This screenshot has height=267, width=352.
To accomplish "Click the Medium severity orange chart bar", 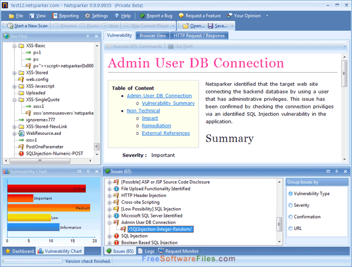I will pos(49,208).
